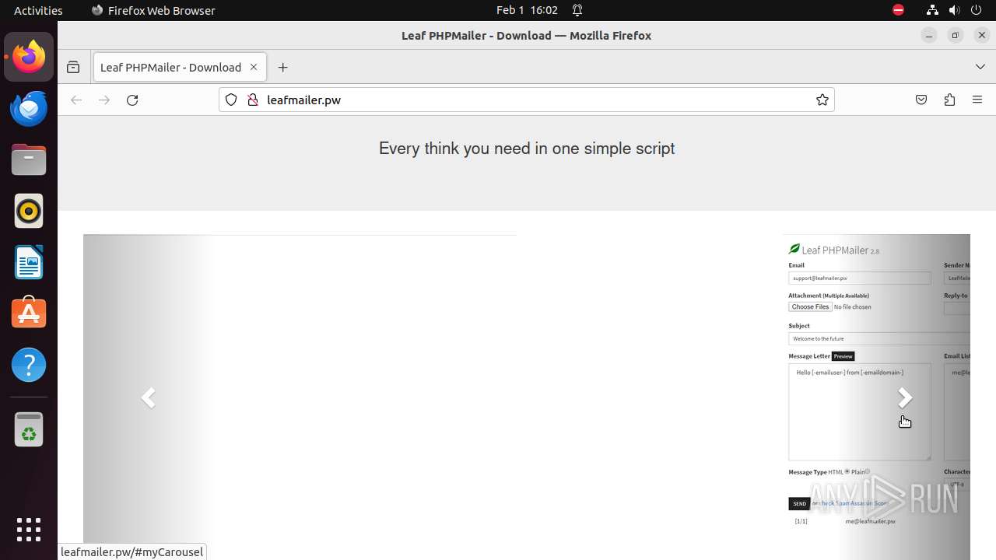996x560 pixels.
Task: Launch Thunderbird Mail from the dock
Action: coord(29,108)
